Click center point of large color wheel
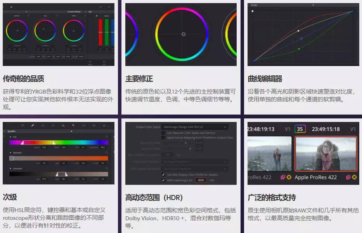Screen dimensions: 362x233 coord(184,34)
